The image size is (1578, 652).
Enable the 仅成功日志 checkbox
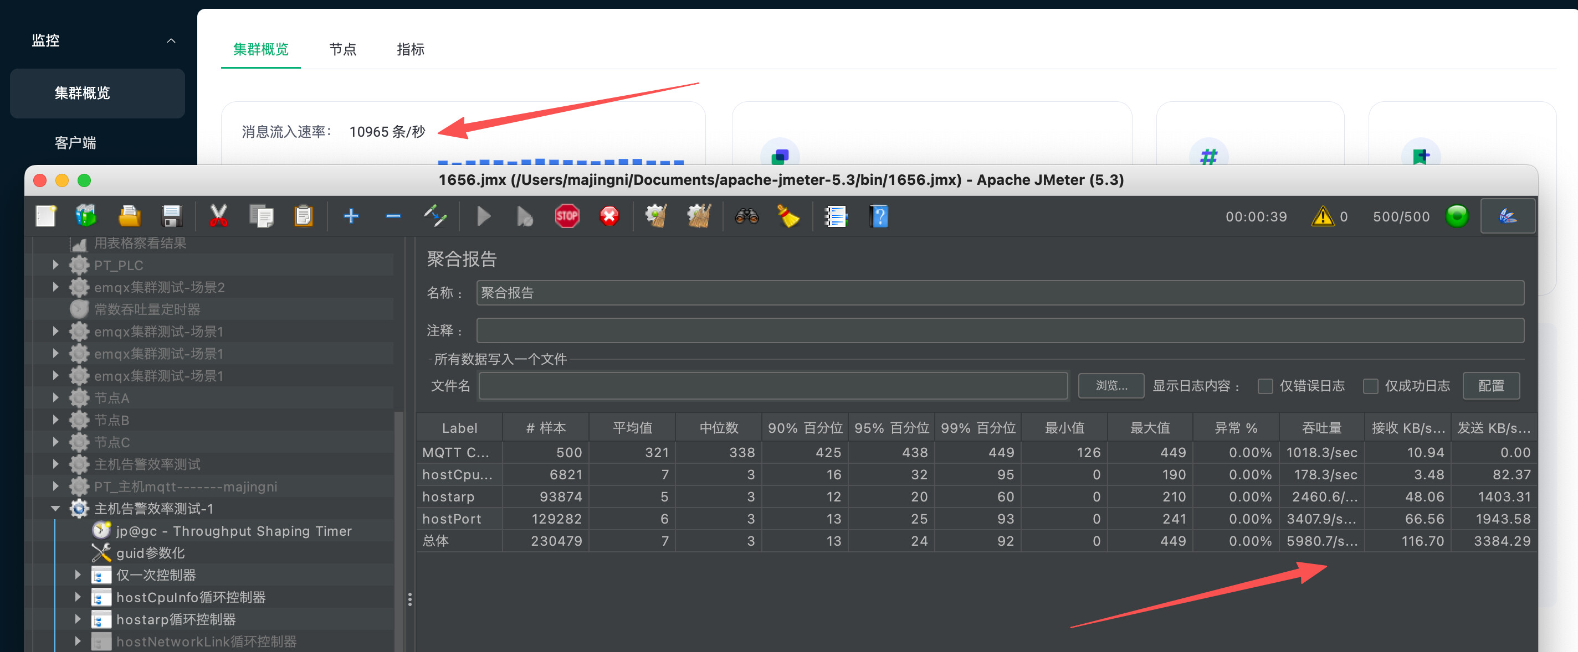(x=1370, y=386)
